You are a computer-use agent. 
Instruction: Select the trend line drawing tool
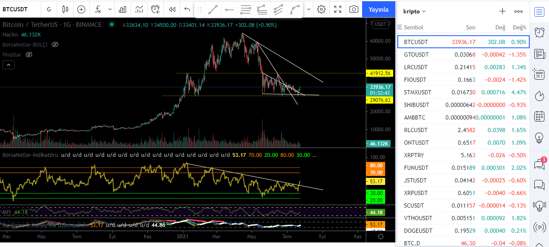click(x=213, y=9)
